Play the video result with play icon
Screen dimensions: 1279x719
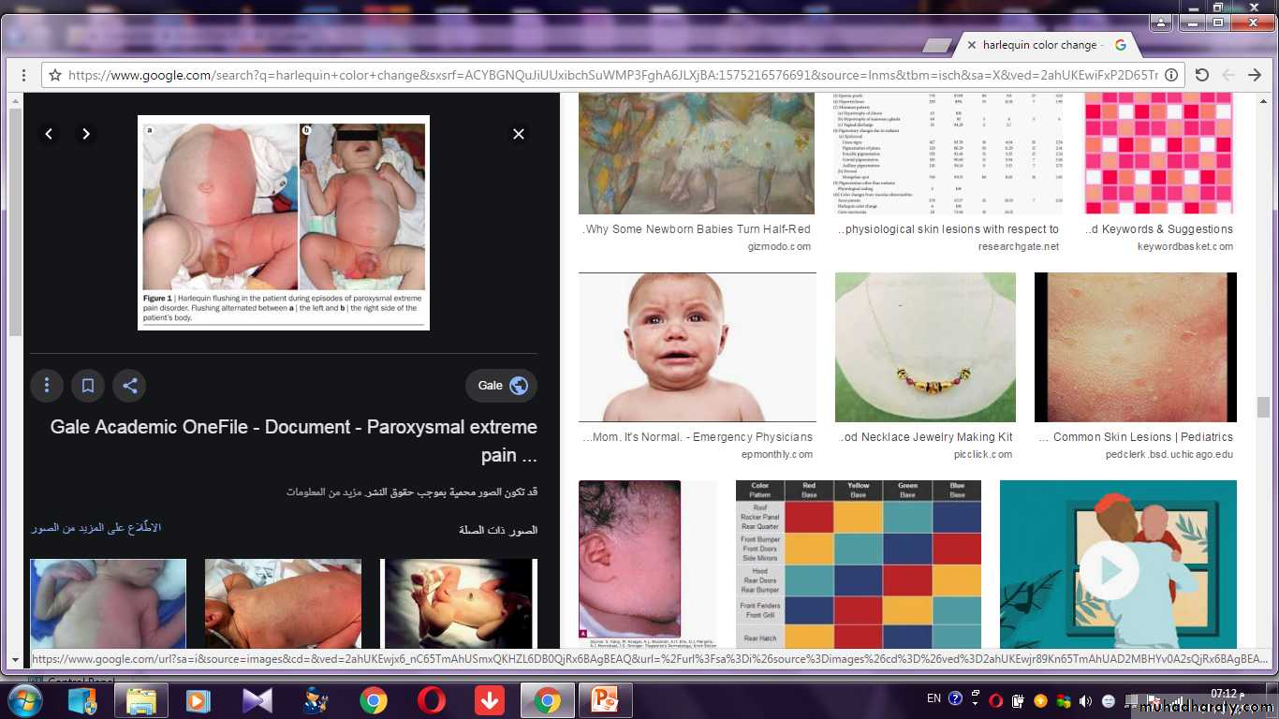(x=1109, y=569)
